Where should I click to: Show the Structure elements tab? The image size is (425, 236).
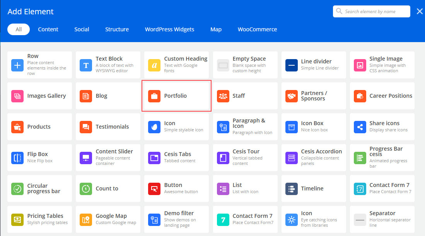tap(117, 29)
